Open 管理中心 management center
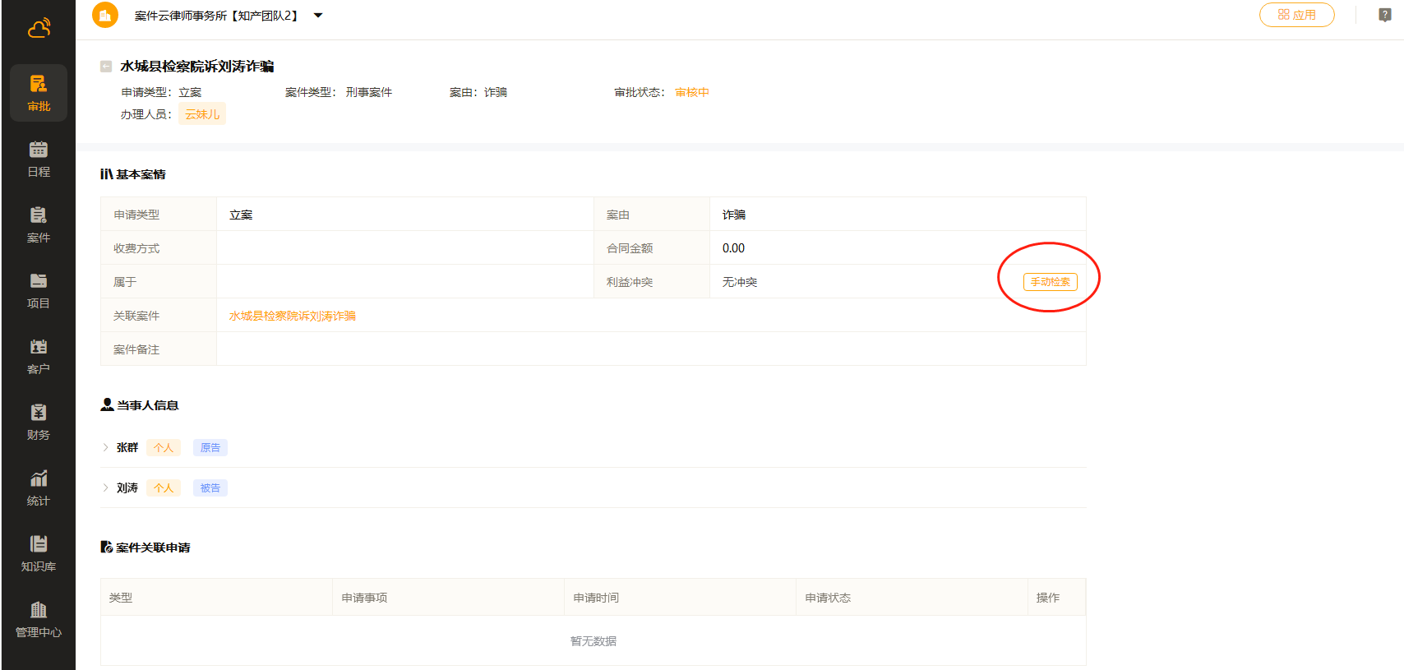 39,619
